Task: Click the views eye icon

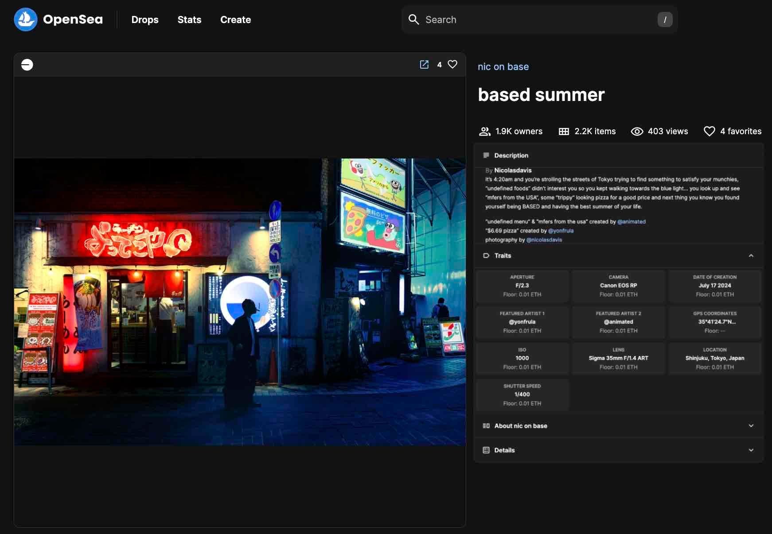Action: coord(636,131)
